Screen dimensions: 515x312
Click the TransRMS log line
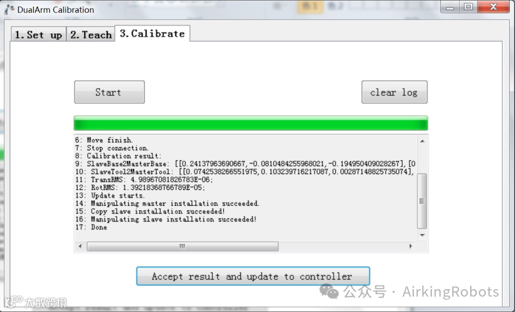[x=144, y=180]
